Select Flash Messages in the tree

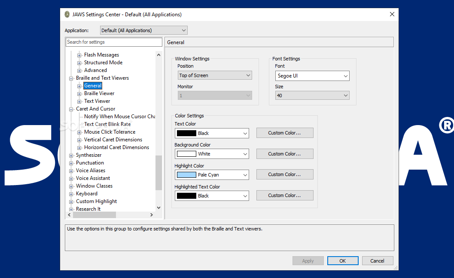pyautogui.click(x=101, y=55)
